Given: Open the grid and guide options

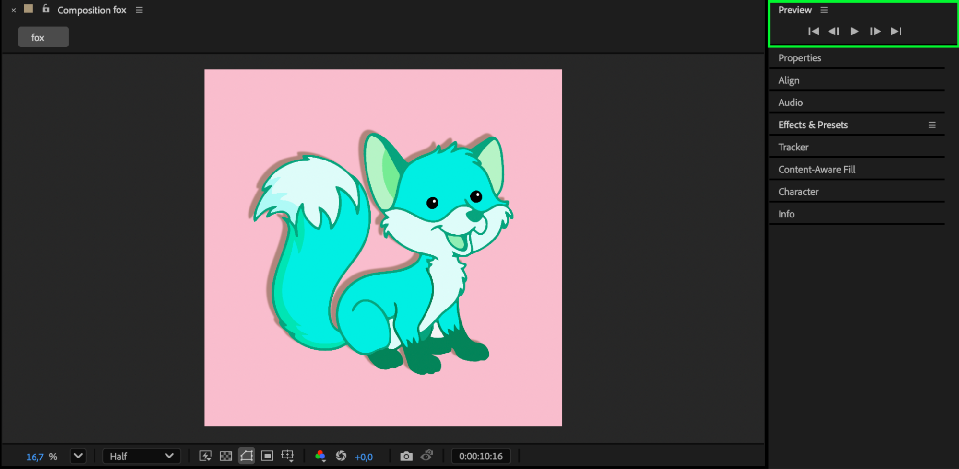Looking at the screenshot, I should (287, 456).
